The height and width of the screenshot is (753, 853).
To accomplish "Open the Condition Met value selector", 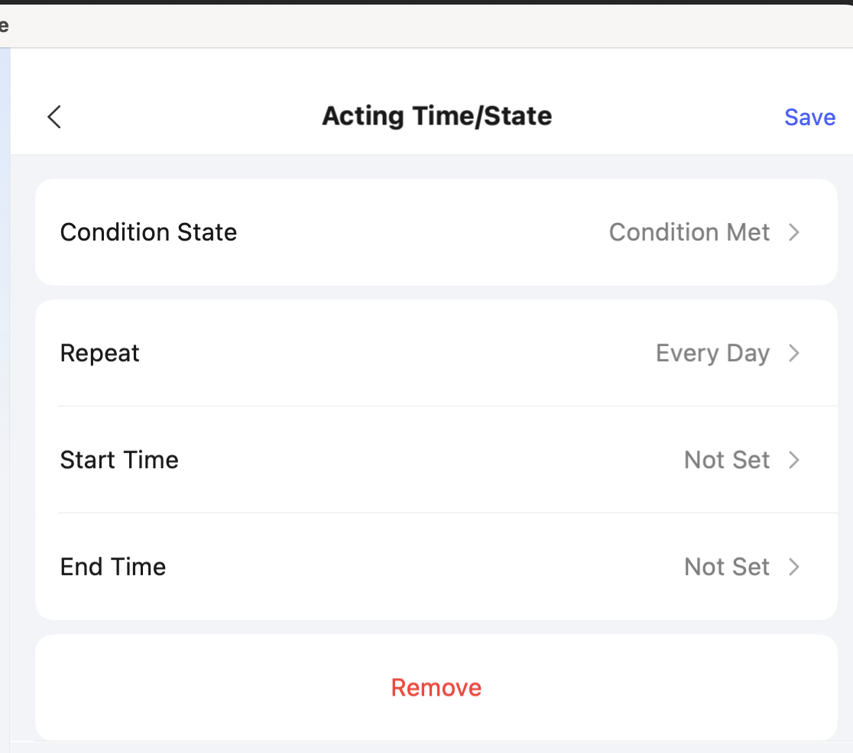I will [x=689, y=232].
